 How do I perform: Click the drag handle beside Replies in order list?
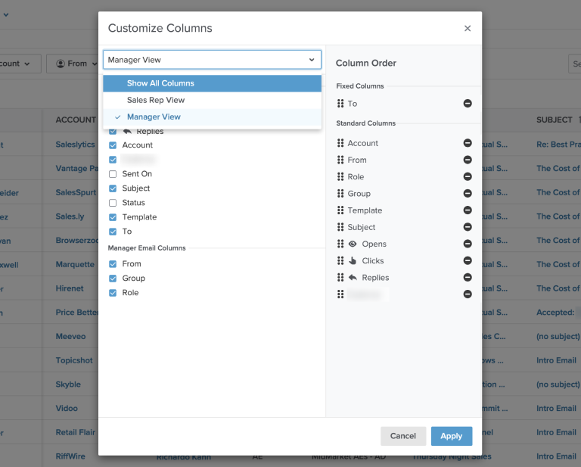[340, 277]
